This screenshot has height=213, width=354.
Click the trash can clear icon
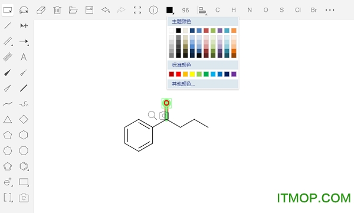pos(57,10)
